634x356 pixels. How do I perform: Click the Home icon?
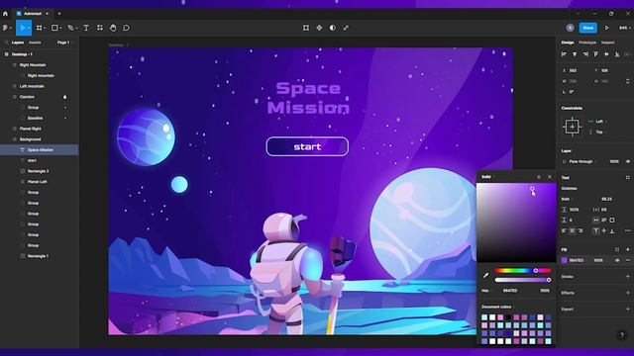5,13
